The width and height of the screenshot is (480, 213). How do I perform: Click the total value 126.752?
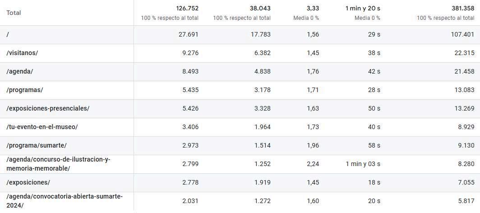[x=187, y=8]
